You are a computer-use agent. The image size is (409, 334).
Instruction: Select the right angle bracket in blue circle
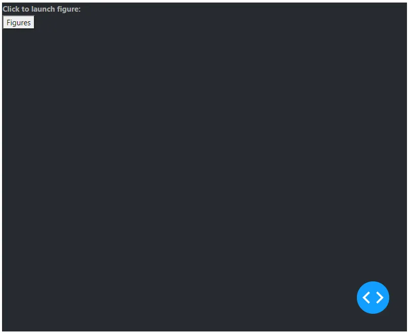tap(380, 298)
